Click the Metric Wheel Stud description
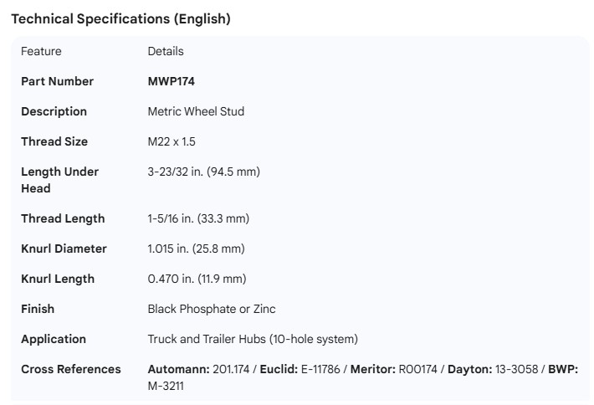 click(196, 111)
